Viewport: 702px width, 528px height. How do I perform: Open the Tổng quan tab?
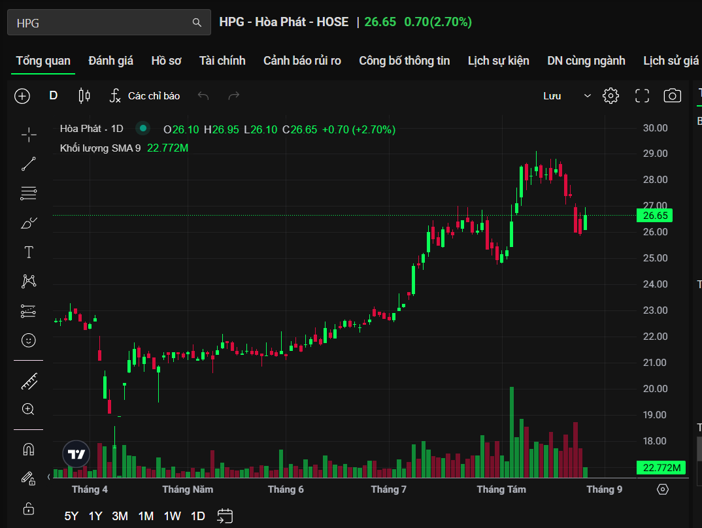(43, 61)
